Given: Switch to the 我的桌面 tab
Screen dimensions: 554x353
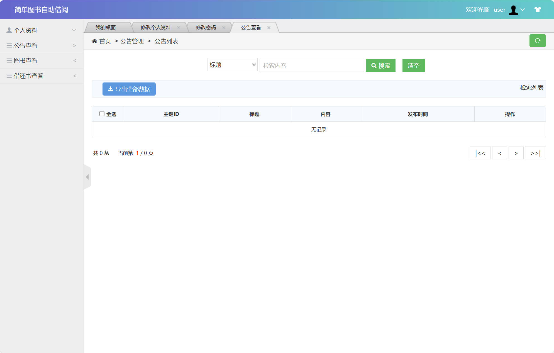Looking at the screenshot, I should [x=106, y=27].
